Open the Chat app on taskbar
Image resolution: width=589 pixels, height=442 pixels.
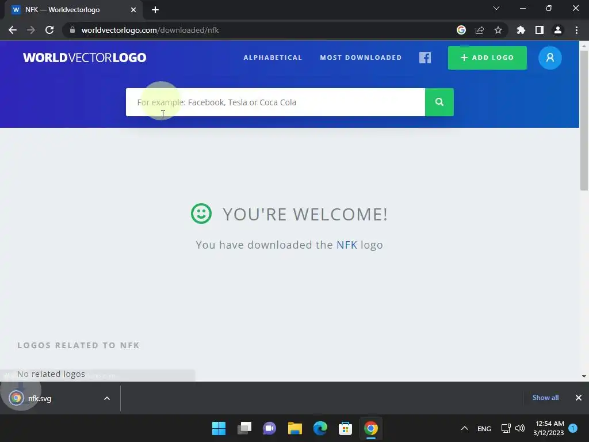pyautogui.click(x=269, y=428)
